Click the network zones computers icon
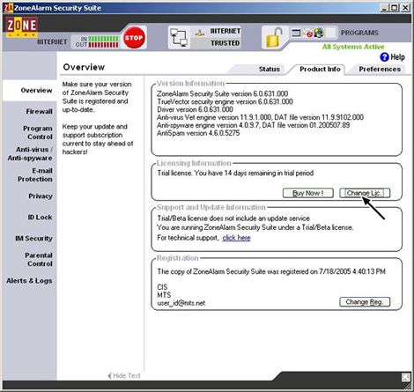 point(179,37)
